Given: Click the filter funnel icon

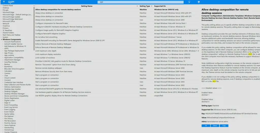Looking at the screenshot, I should coord(4,2).
